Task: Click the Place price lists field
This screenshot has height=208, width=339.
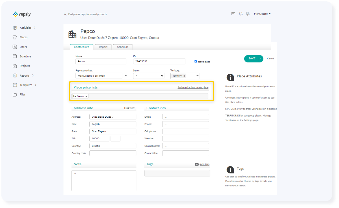Action: coord(140,96)
